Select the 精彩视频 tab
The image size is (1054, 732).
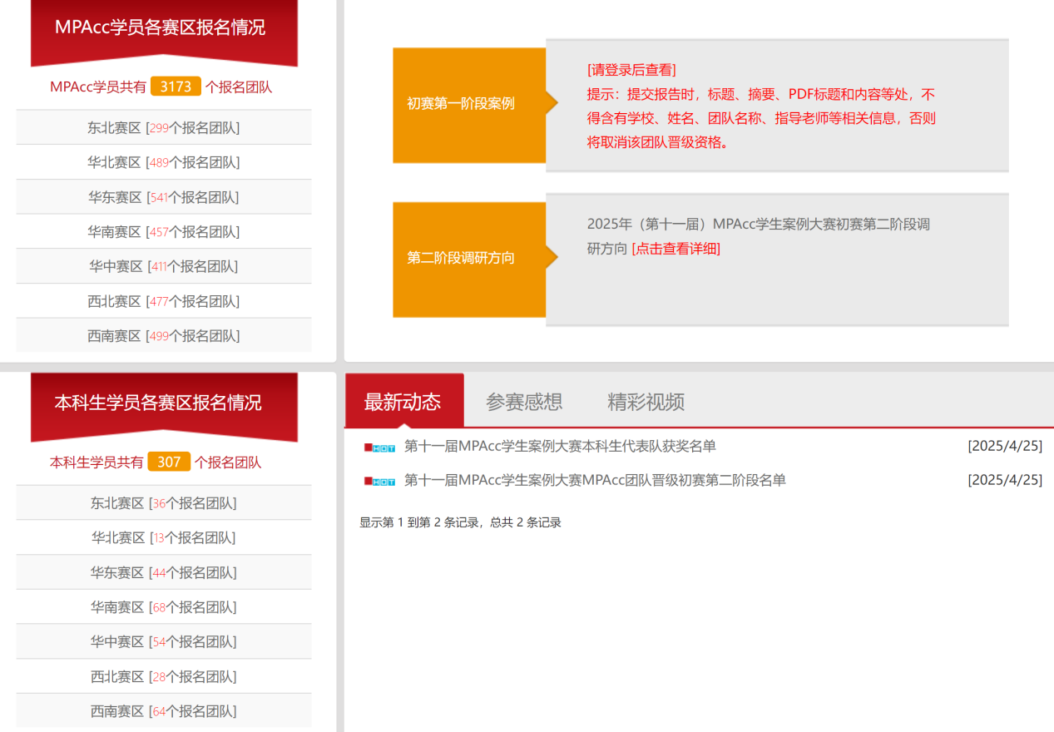646,402
